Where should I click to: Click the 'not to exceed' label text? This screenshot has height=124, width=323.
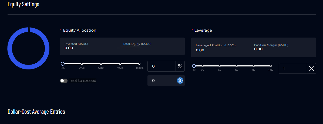tap(83, 81)
